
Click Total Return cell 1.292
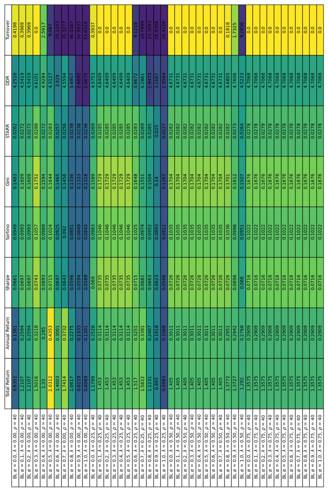point(242,383)
